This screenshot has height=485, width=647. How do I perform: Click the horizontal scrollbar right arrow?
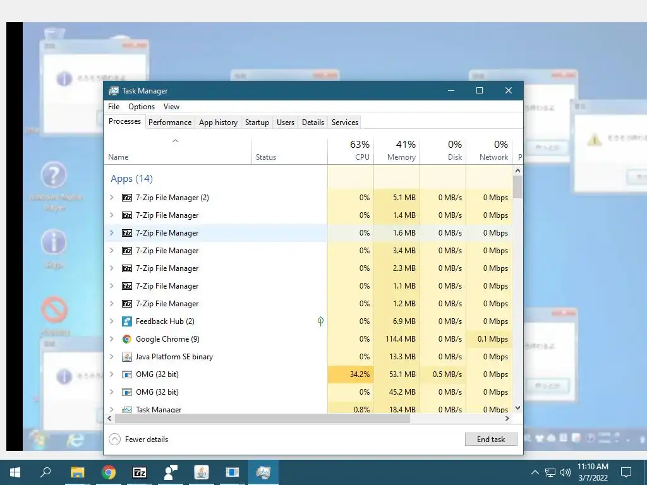pyautogui.click(x=507, y=418)
